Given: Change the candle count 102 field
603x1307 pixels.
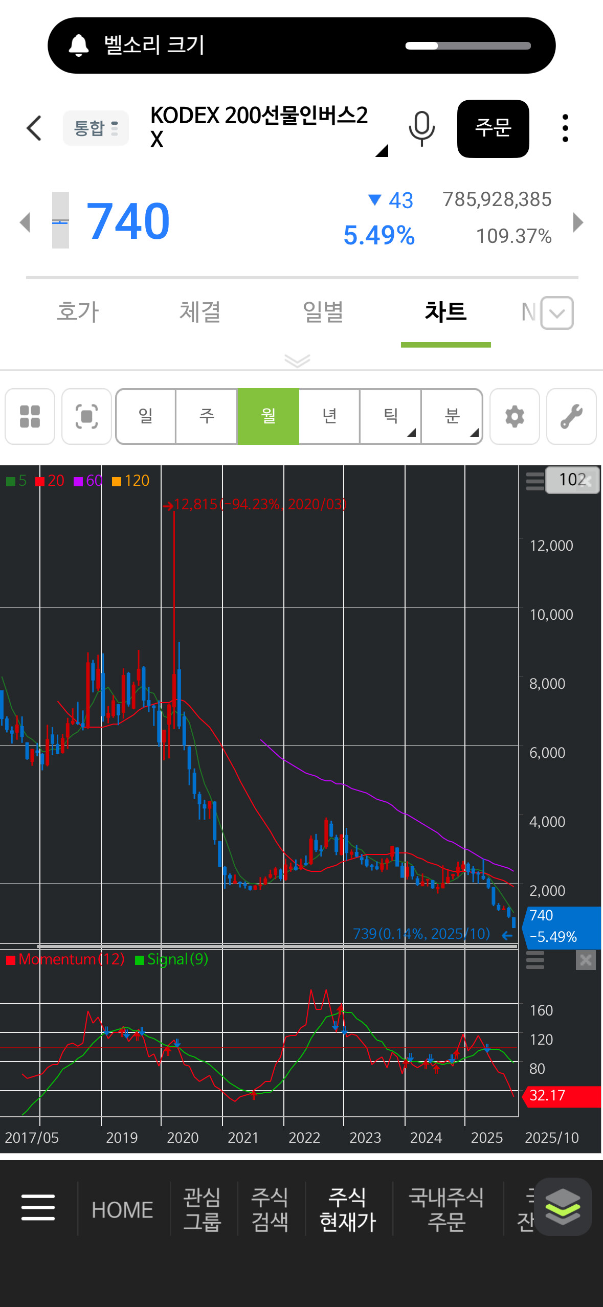Looking at the screenshot, I should point(572,480).
